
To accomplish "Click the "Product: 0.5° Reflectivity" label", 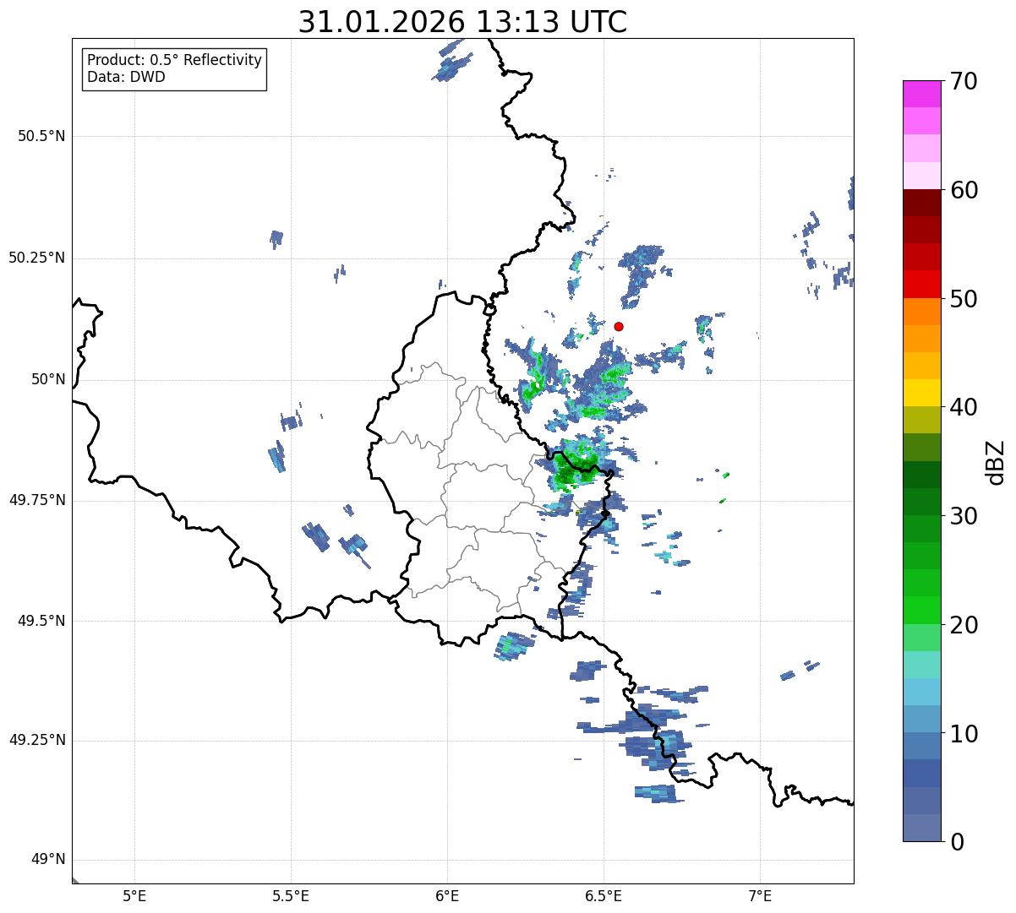I will 174,61.
